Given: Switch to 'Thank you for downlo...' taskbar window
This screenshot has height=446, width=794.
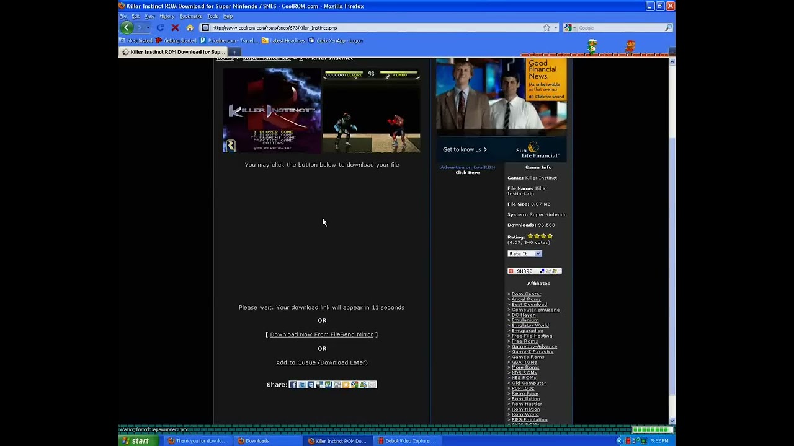Looking at the screenshot, I should pos(197,441).
